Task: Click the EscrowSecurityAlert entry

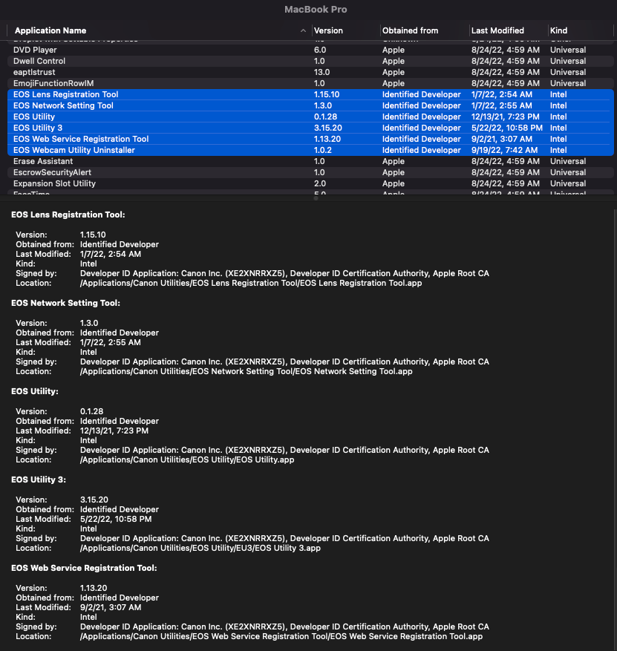Action: coord(50,172)
